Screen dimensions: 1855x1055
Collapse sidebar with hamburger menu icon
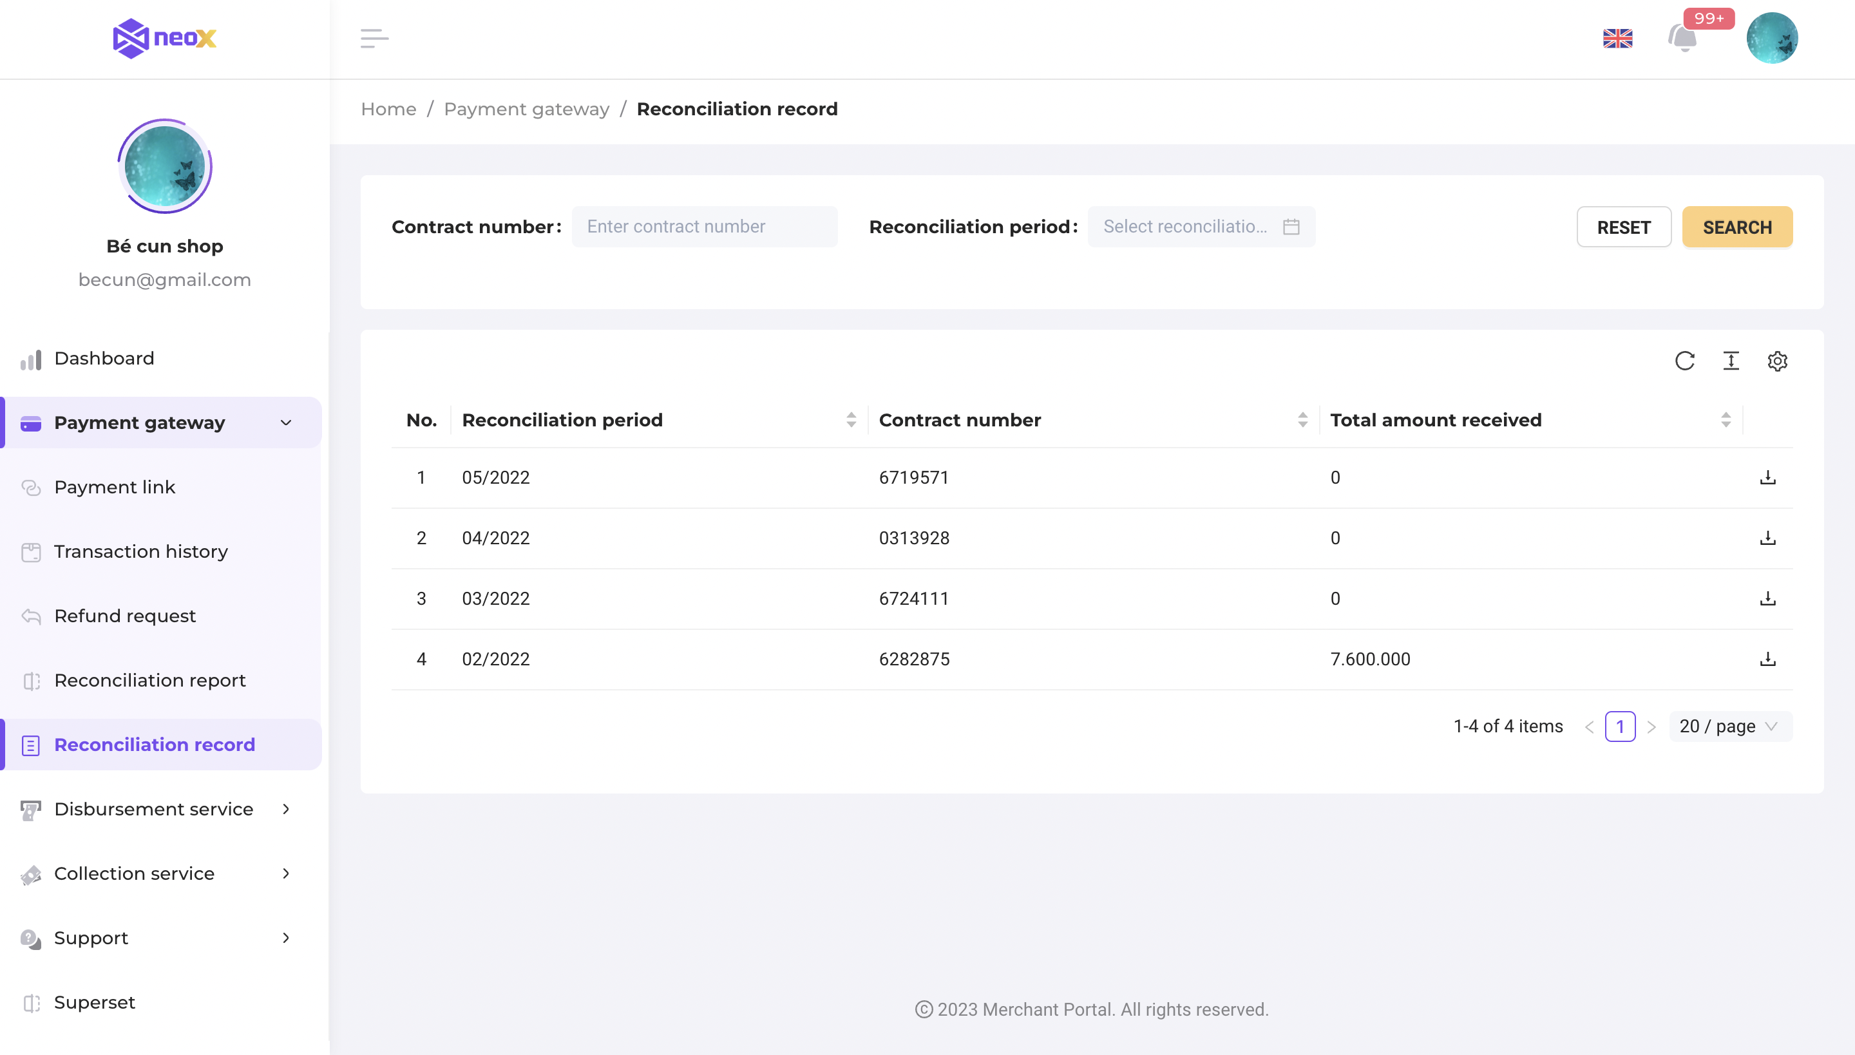click(374, 37)
